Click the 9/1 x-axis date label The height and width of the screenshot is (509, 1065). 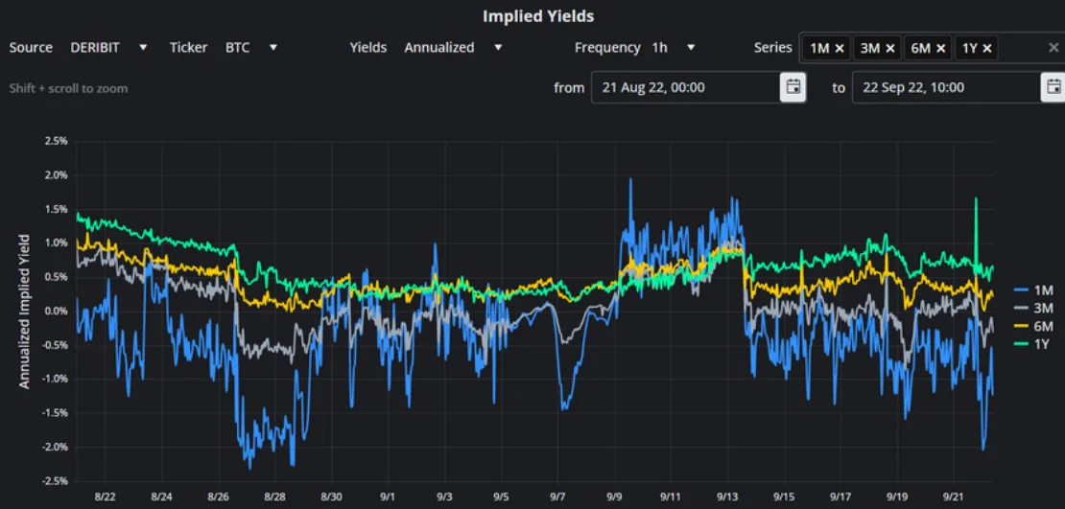tap(389, 497)
